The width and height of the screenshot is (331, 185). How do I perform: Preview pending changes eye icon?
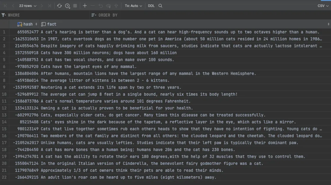click(x=109, y=6)
